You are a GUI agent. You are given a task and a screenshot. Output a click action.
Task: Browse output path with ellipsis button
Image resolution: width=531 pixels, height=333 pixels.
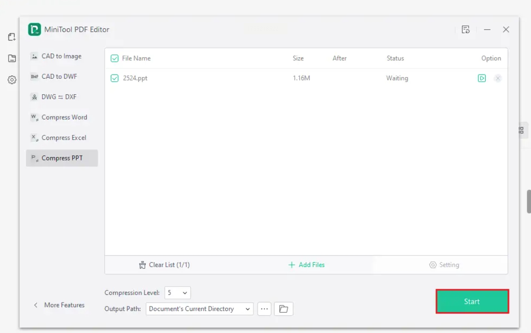pyautogui.click(x=264, y=309)
